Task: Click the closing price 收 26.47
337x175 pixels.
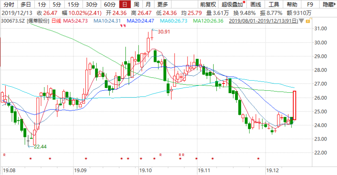Action: (47, 13)
